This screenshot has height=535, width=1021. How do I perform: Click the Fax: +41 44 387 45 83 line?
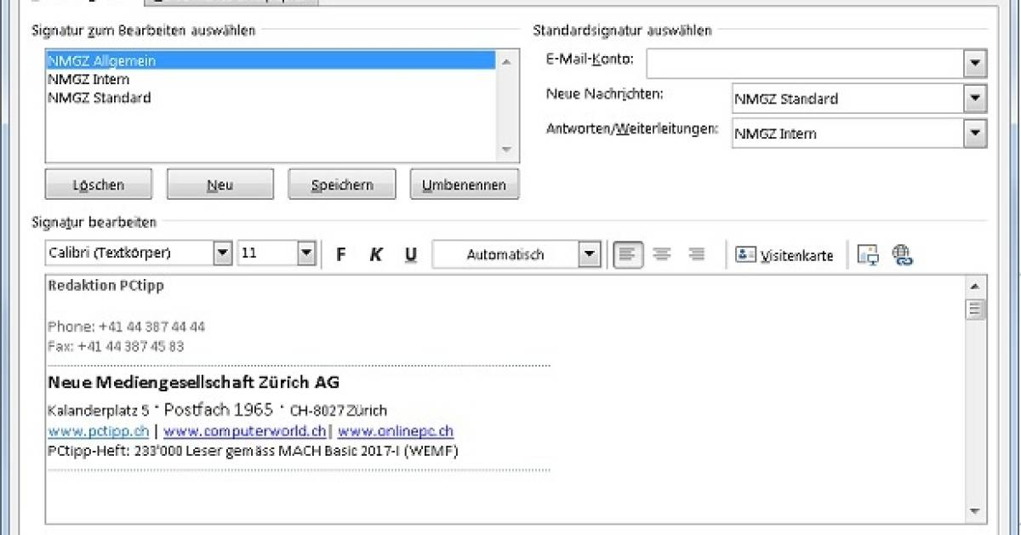[x=116, y=347]
